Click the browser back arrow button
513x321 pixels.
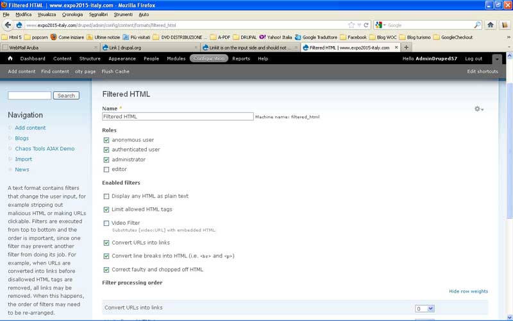pyautogui.click(x=8, y=25)
